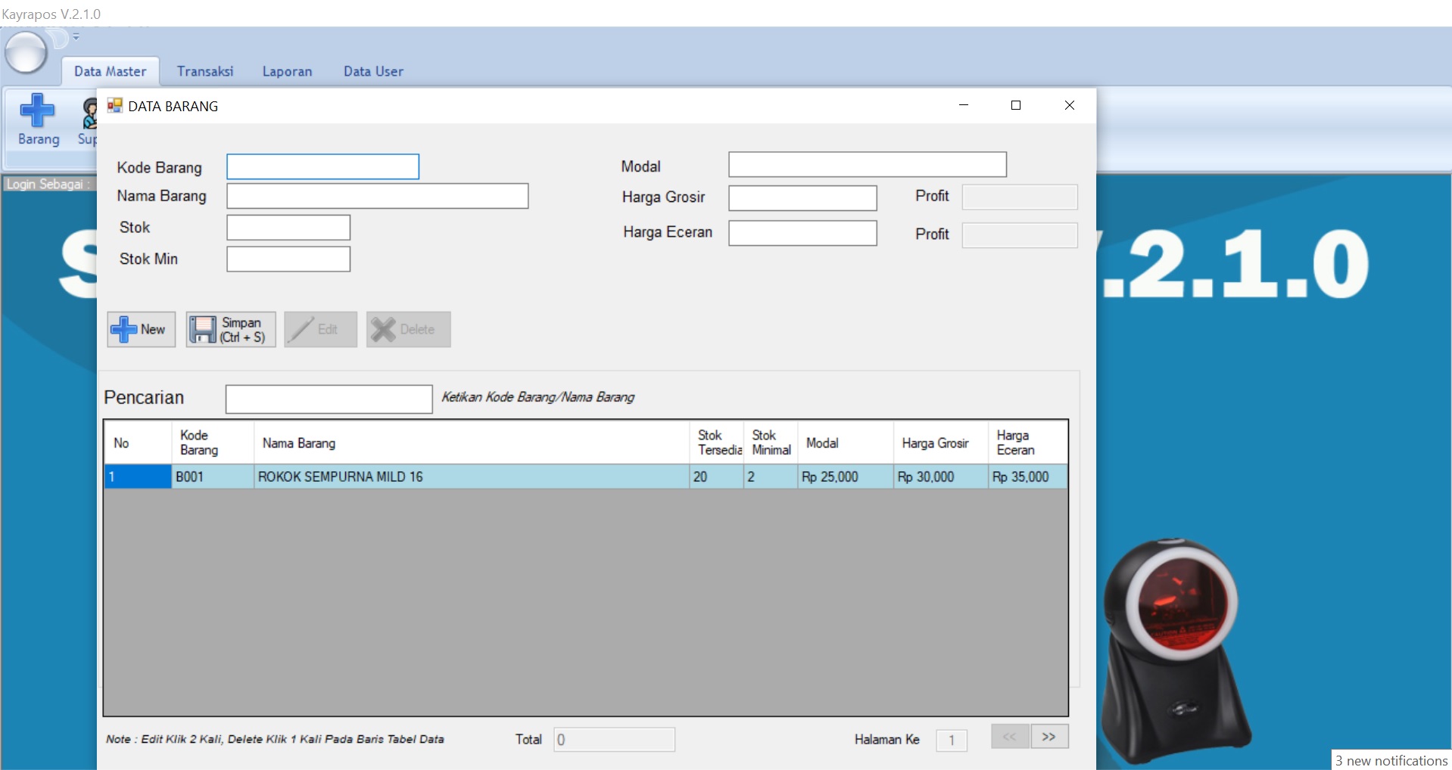Click the Simpan floppy disk save button
Image resolution: width=1452 pixels, height=770 pixels.
pyautogui.click(x=231, y=330)
